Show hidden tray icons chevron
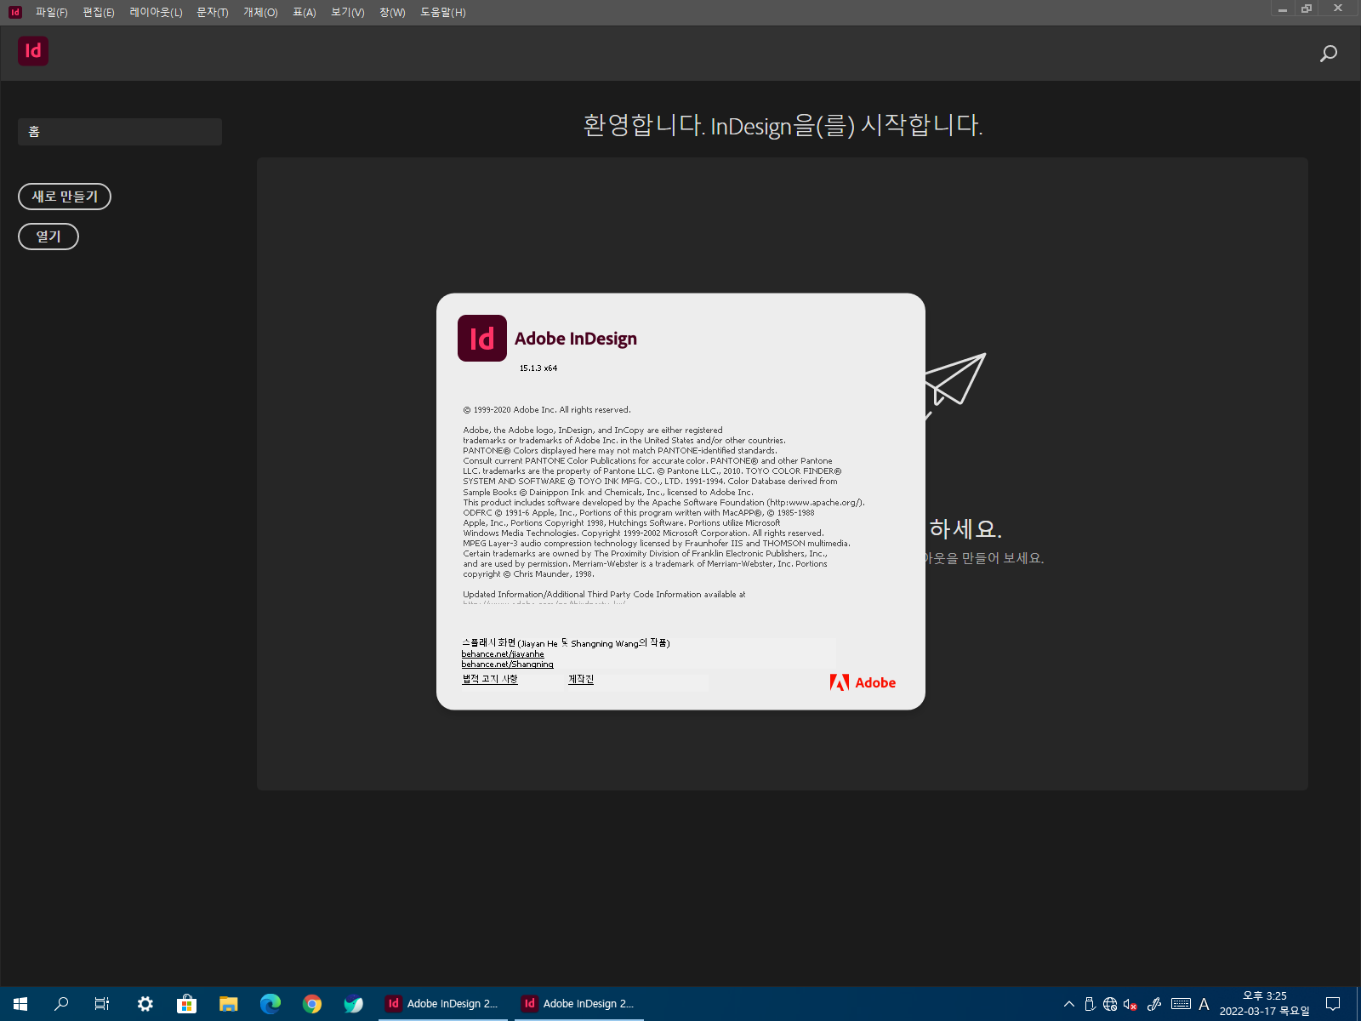Image resolution: width=1361 pixels, height=1021 pixels. tap(1069, 1004)
